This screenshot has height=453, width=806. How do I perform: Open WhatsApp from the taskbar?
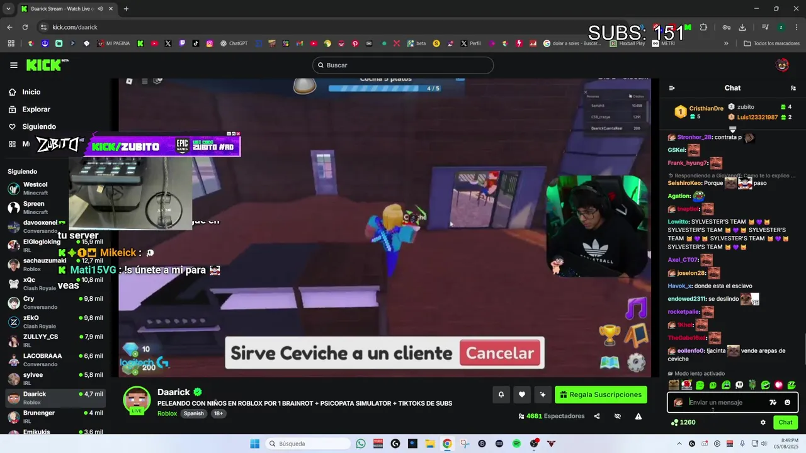click(x=361, y=444)
